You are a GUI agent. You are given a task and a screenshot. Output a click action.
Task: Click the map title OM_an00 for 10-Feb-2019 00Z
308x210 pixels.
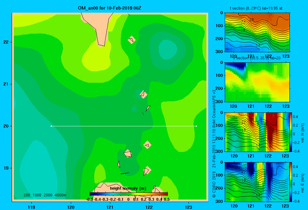(109, 8)
